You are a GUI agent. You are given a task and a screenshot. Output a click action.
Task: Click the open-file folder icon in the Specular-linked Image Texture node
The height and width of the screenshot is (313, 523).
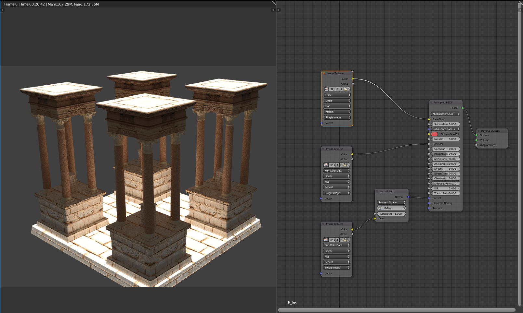tap(345, 165)
